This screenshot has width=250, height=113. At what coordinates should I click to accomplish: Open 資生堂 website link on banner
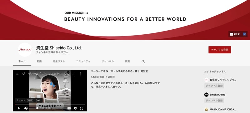235,34
